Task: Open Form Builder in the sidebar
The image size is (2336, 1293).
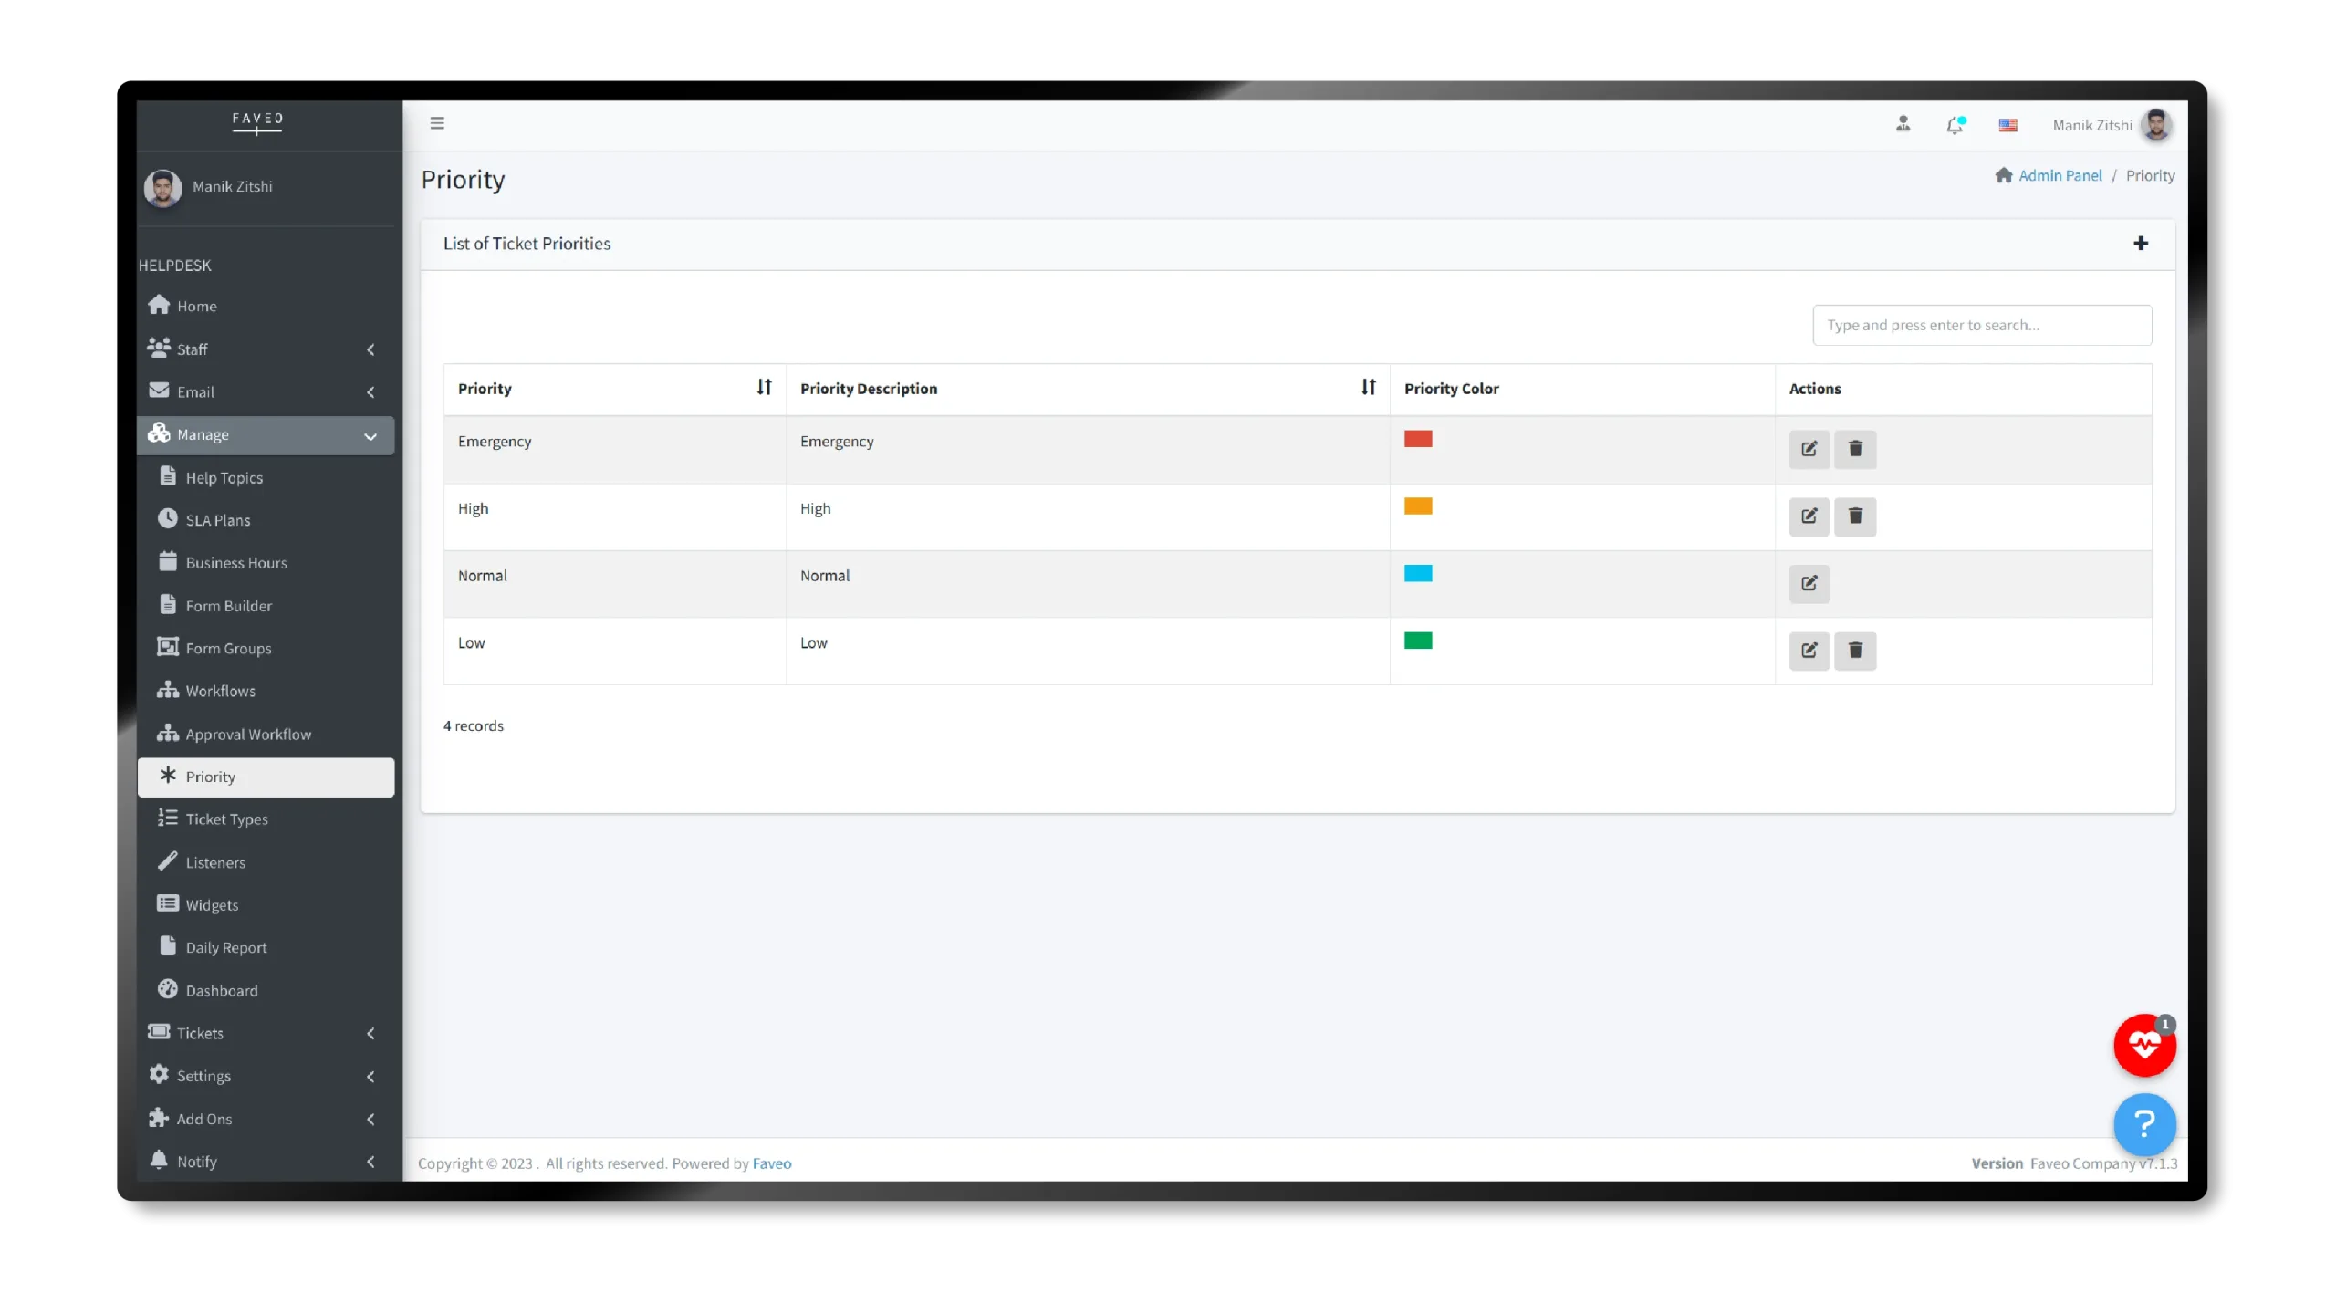Action: click(x=266, y=606)
